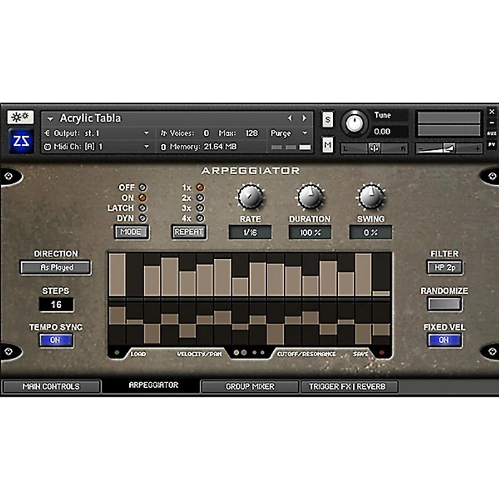Click the Steps value 16
The height and width of the screenshot is (499, 499).
coord(56,304)
